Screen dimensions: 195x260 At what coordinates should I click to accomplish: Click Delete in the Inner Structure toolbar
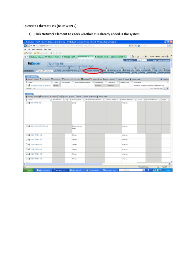93,79
